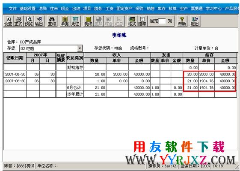Select the 发出 group header
240x171 pixels.
pos(167,55)
